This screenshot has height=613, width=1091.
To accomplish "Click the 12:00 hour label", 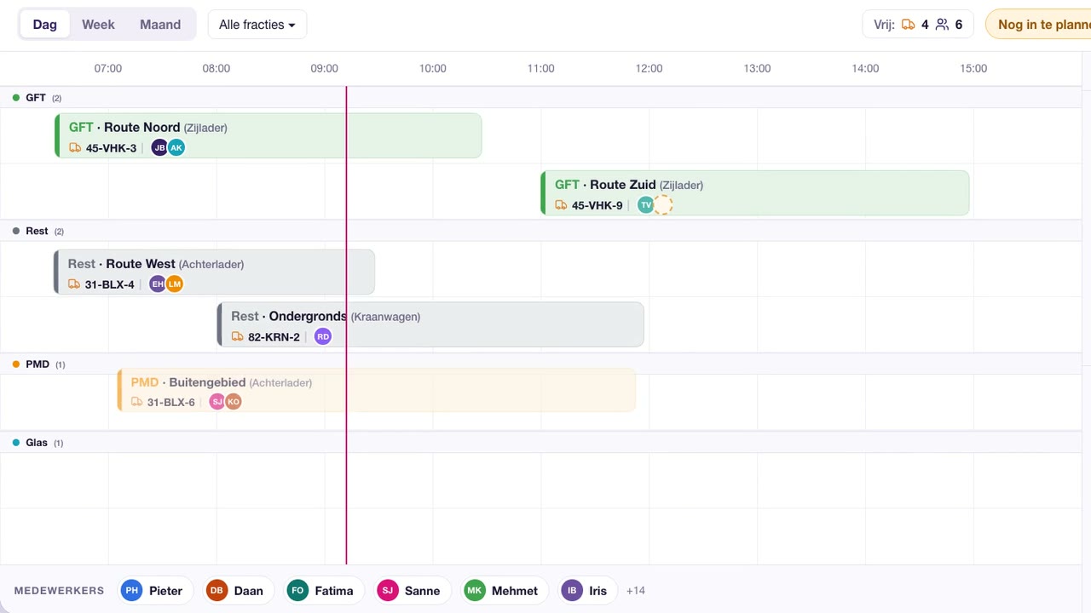I will 649,68.
